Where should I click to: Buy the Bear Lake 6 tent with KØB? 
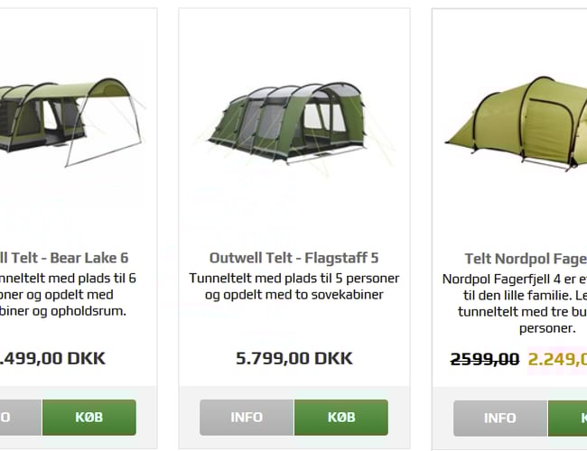pyautogui.click(x=89, y=418)
